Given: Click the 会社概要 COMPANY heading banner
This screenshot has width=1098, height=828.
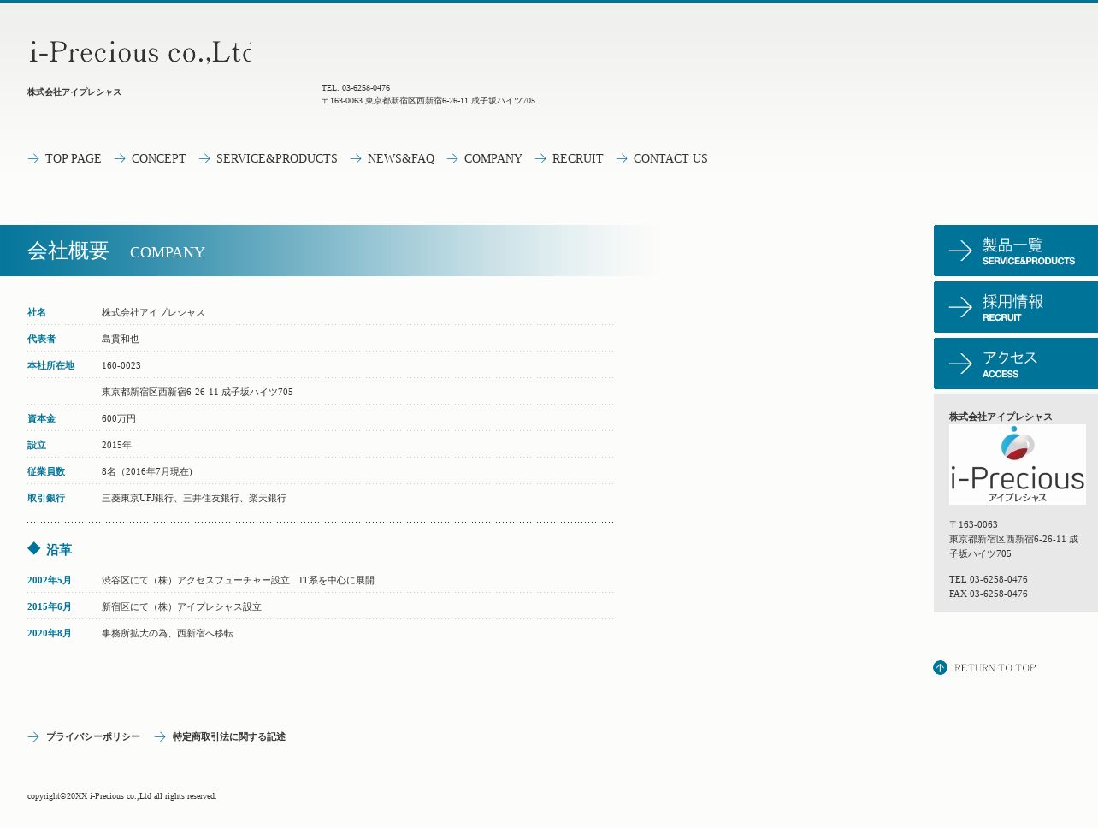Looking at the screenshot, I should 330,251.
